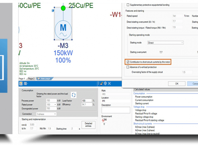Click the 100% label under motor
Image resolution: width=198 pixels, height=145 pixels.
[x=63, y=60]
